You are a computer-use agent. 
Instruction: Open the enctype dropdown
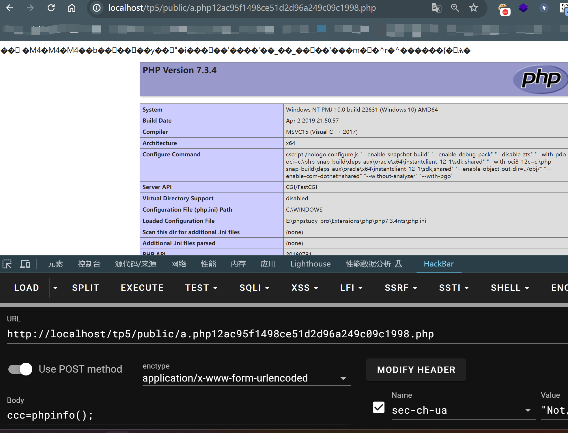[x=343, y=378]
